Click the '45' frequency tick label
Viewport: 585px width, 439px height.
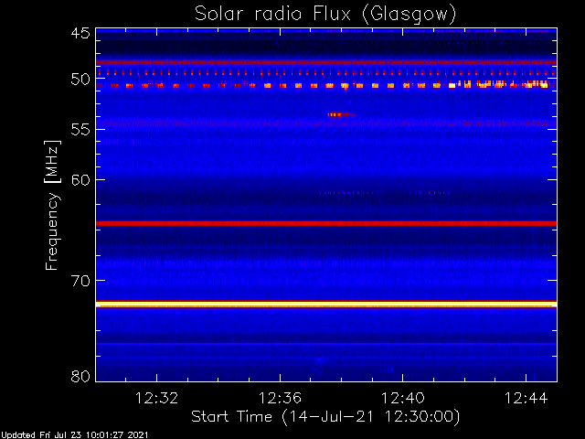click(x=80, y=33)
